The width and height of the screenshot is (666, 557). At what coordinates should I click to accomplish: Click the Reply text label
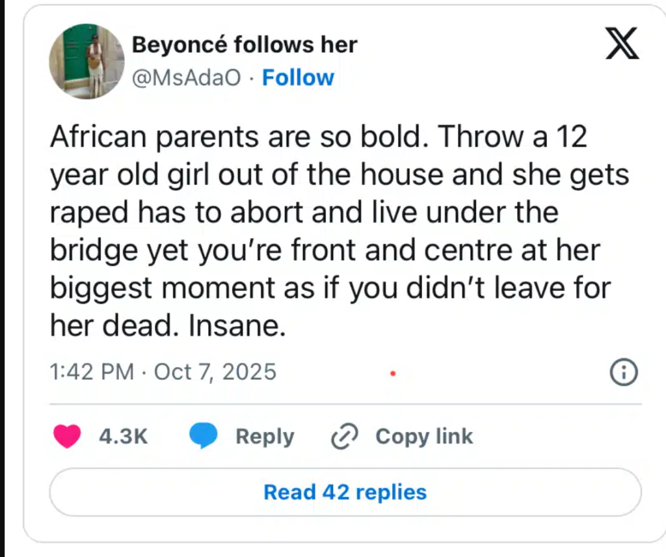[x=265, y=437]
